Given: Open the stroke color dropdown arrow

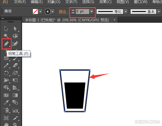Looking at the screenshot, I should pos(53,11).
